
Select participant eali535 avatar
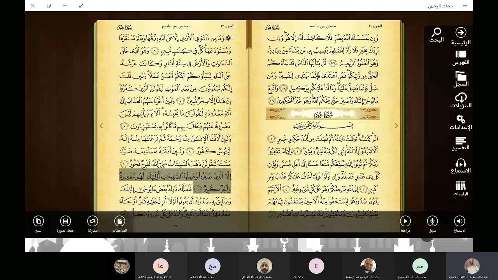316,266
